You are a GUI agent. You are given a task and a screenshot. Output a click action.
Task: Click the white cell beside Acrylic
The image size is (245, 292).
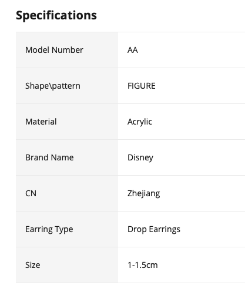[198, 122]
